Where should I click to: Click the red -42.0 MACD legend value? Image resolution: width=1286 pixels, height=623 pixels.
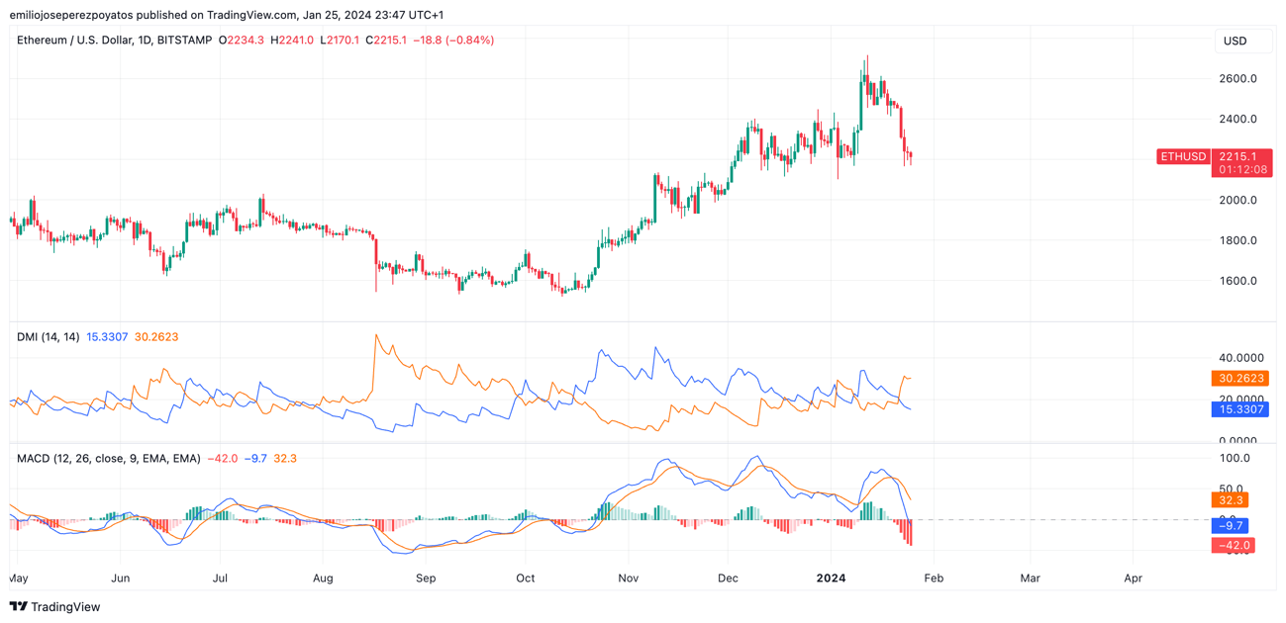[222, 459]
